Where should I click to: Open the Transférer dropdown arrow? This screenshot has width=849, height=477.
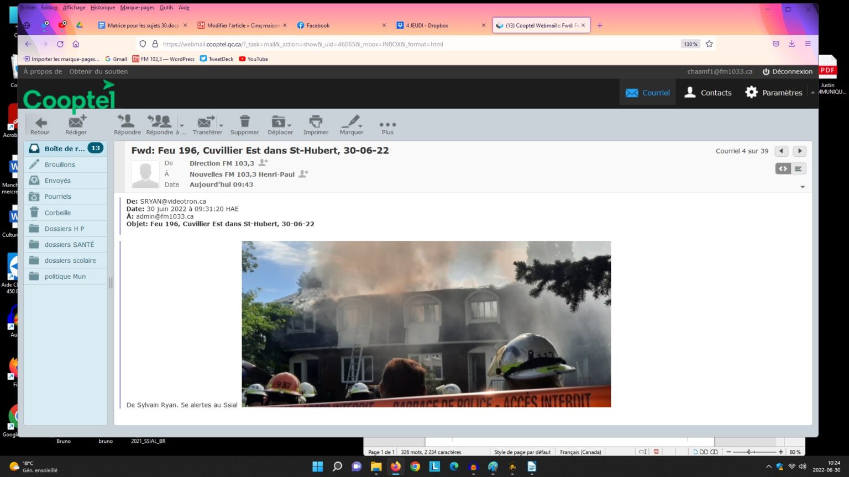[221, 125]
